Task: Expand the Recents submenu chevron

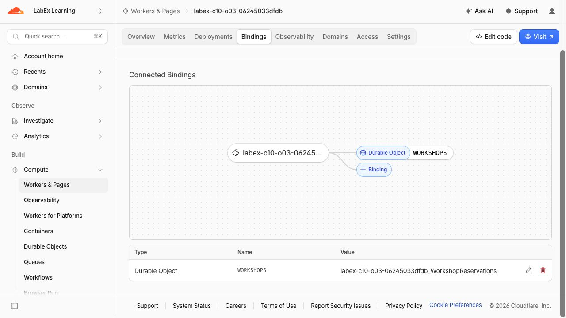Action: [100, 72]
